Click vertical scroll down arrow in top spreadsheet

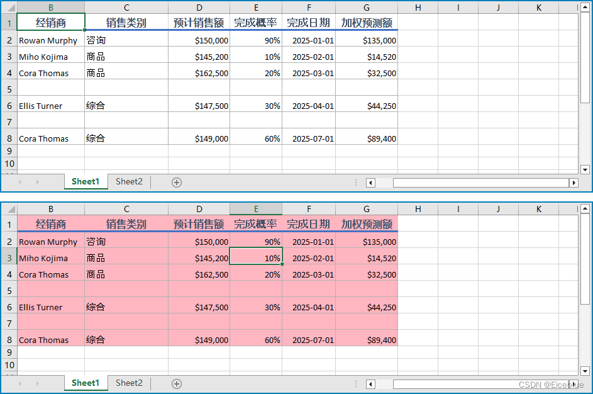[585, 169]
